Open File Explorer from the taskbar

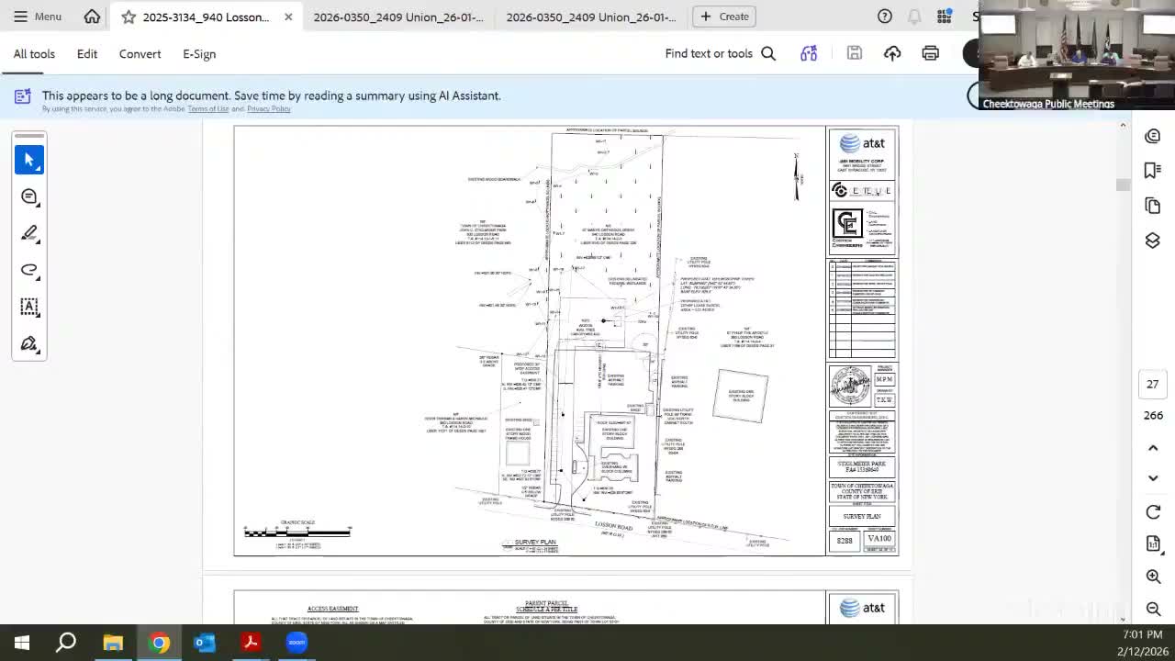tap(113, 643)
